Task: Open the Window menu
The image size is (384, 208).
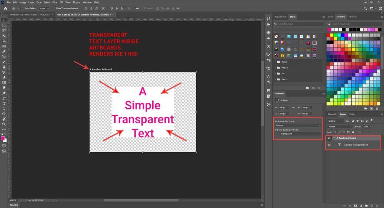Action: (87, 2)
